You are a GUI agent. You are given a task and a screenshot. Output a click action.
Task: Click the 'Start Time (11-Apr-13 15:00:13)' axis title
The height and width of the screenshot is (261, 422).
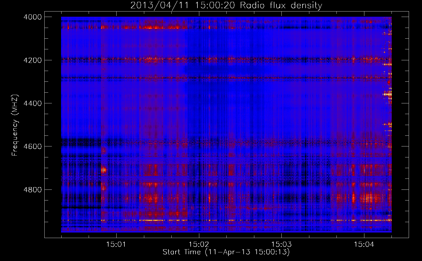226,252
